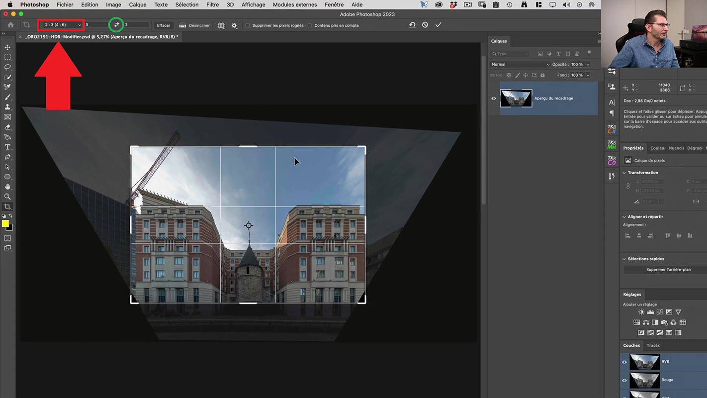Click Supprimer l'arrière-plan button
707x398 pixels.
tap(668, 270)
